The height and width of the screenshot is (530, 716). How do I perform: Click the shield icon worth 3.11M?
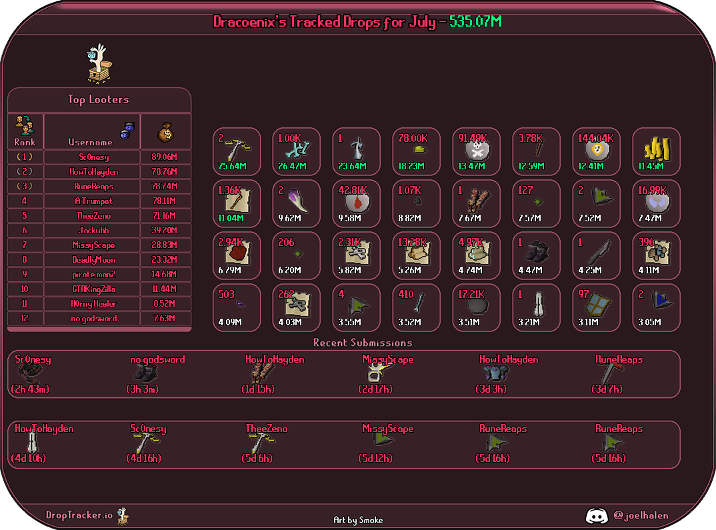pyautogui.click(x=598, y=305)
